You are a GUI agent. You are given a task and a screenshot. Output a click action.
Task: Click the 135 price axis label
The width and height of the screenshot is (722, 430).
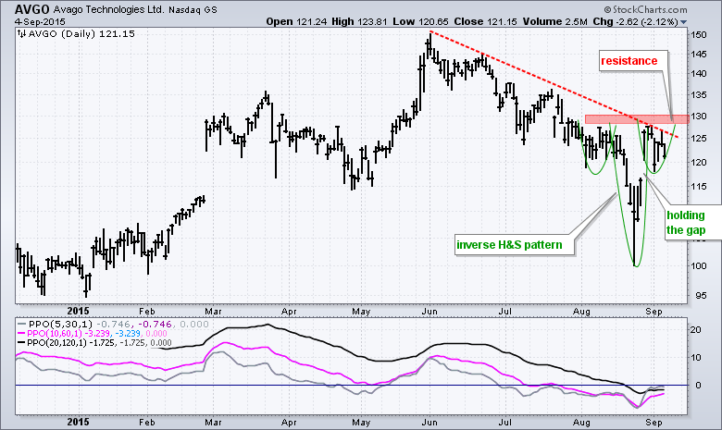(x=699, y=95)
